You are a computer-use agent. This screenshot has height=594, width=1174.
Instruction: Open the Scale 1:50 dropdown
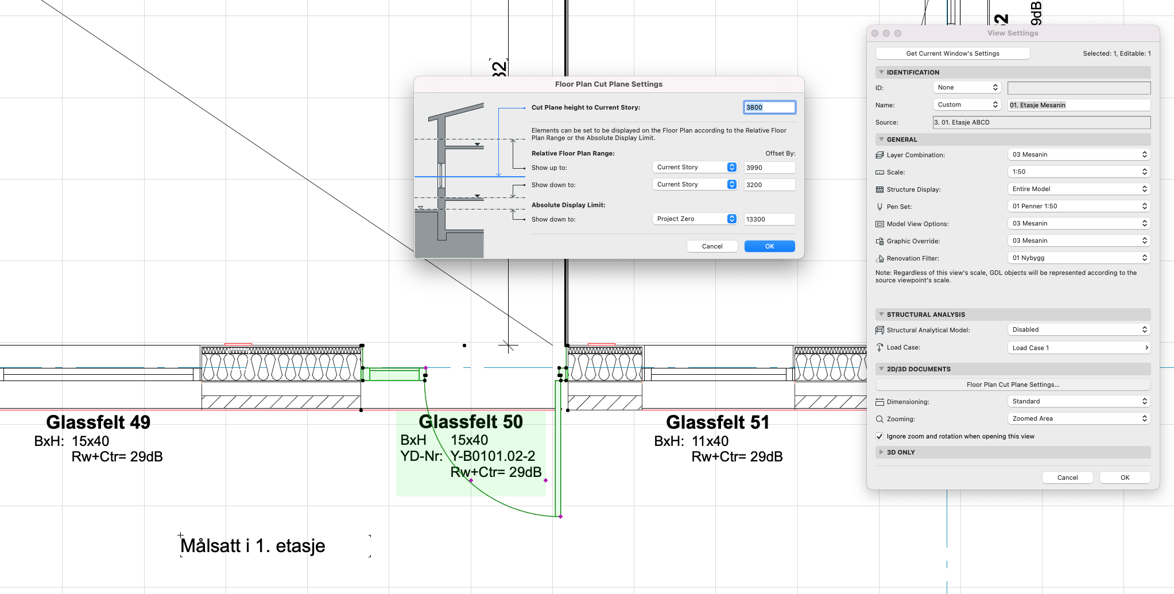pyautogui.click(x=1079, y=172)
